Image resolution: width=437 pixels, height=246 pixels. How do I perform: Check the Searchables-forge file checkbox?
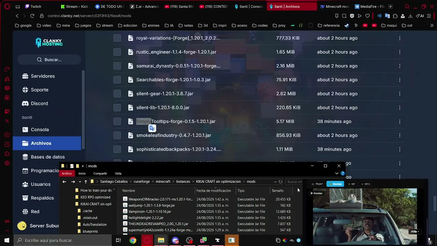point(117,80)
